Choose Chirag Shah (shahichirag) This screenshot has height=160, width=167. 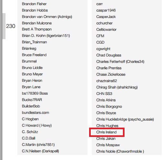coord(117,87)
